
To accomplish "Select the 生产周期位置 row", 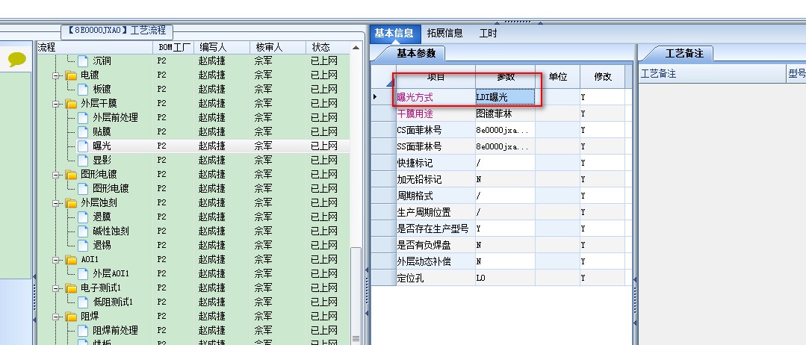I will coord(501,212).
